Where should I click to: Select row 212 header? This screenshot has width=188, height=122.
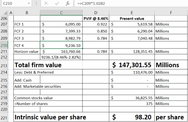pyautogui.click(x=4, y=57)
